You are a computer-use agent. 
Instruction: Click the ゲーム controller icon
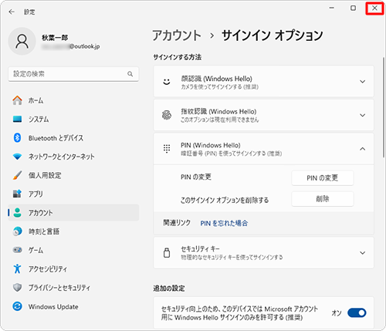[17, 250]
